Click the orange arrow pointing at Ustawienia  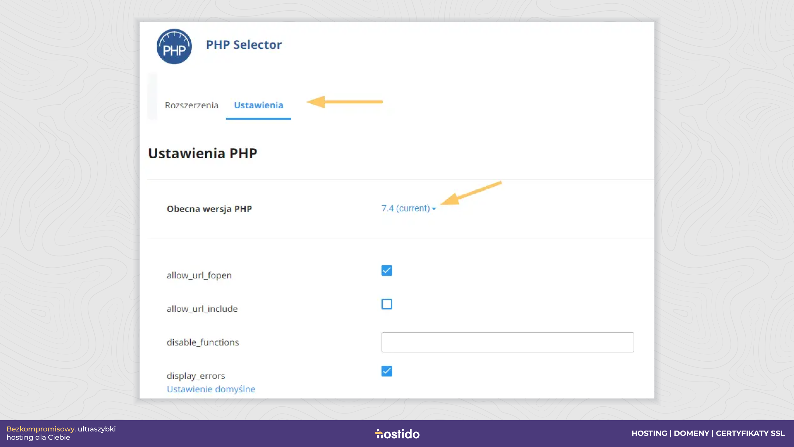point(345,102)
